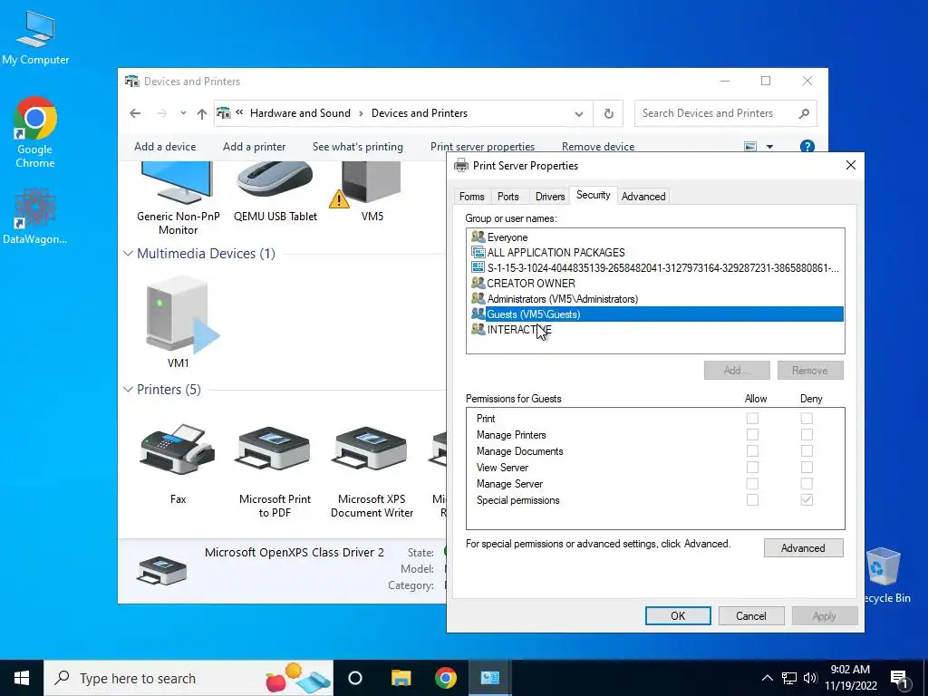Open Windows Start button
The width and height of the screenshot is (928, 696).
[x=22, y=678]
